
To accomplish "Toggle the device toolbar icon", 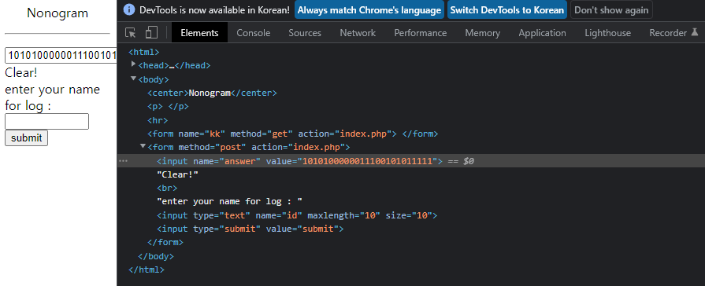I will [151, 33].
